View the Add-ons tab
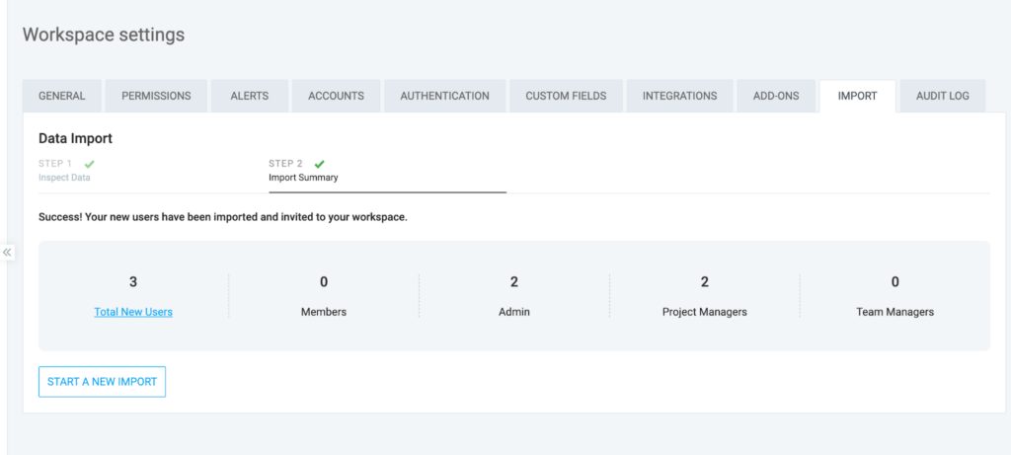Viewport: 1011px width, 455px height. (776, 96)
